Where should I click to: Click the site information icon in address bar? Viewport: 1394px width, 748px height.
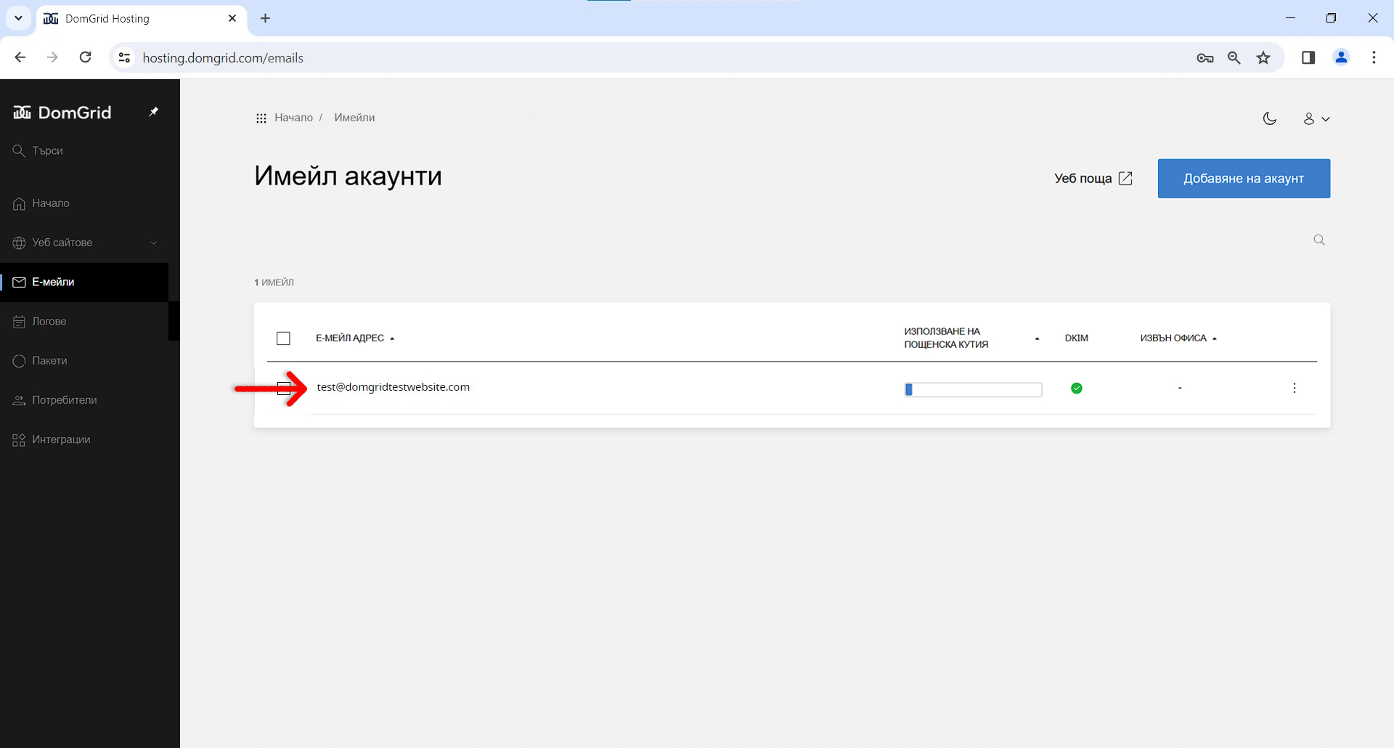coord(125,57)
